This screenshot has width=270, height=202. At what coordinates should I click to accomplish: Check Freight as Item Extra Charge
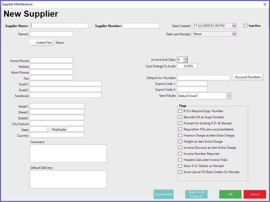click(180, 142)
